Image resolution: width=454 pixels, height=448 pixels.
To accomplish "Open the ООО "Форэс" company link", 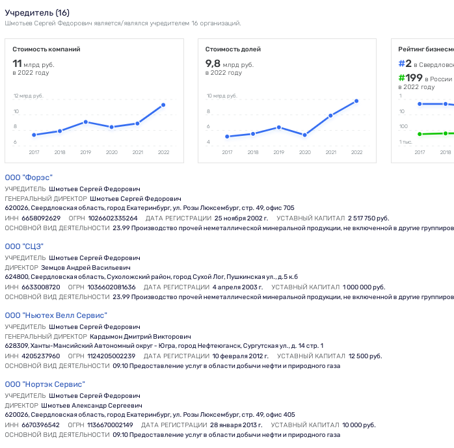I will coord(29,178).
